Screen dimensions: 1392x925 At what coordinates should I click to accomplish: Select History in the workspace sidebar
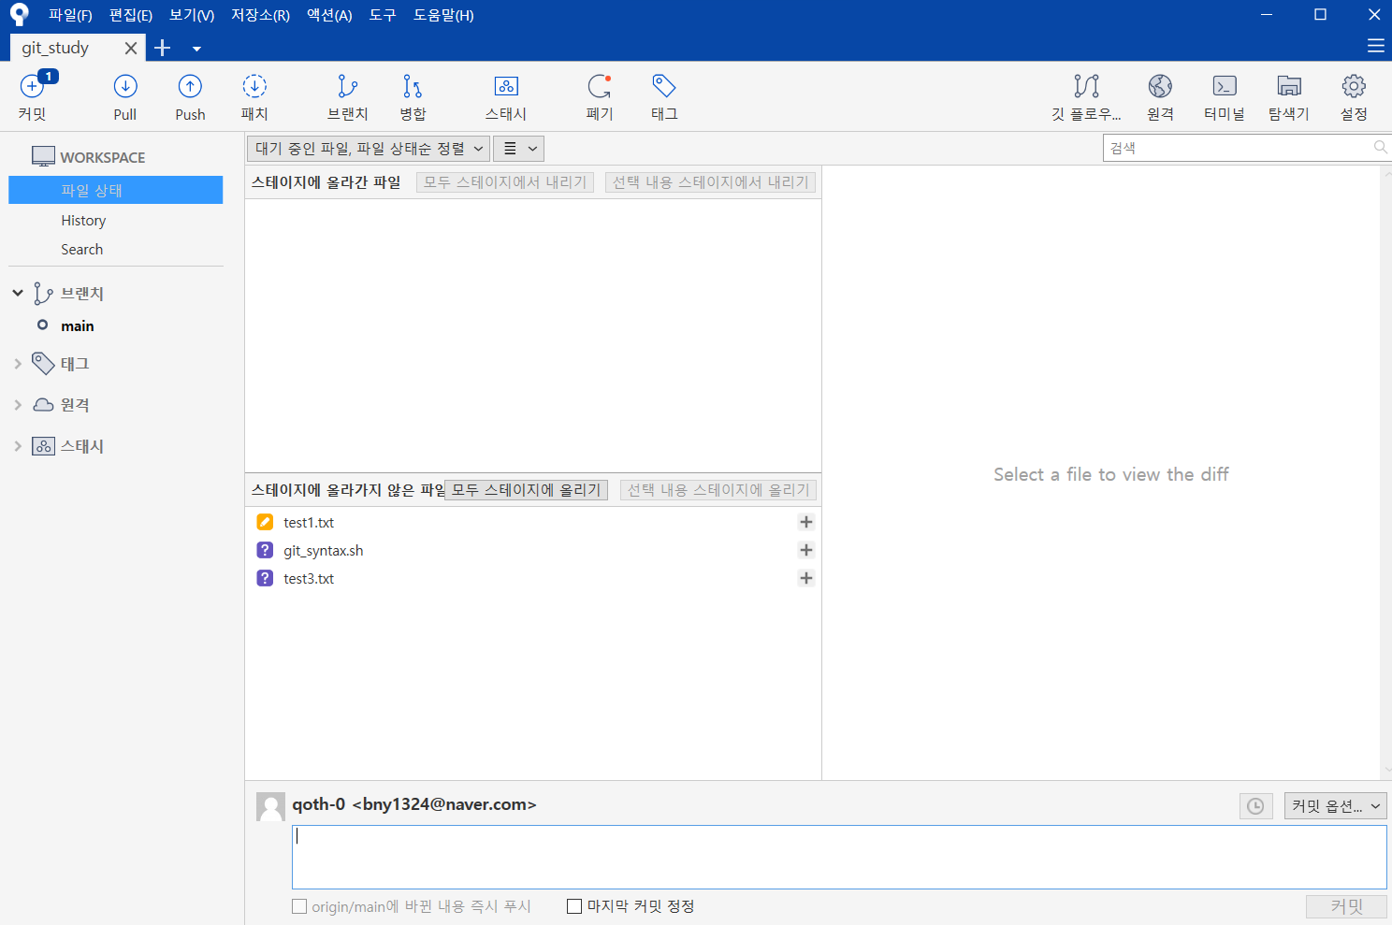(x=83, y=221)
